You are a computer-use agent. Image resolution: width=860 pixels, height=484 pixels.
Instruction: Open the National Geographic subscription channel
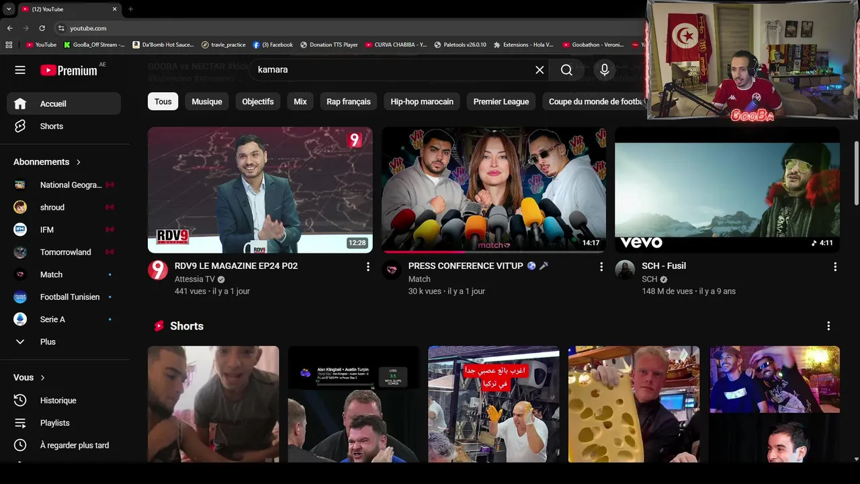(x=64, y=185)
